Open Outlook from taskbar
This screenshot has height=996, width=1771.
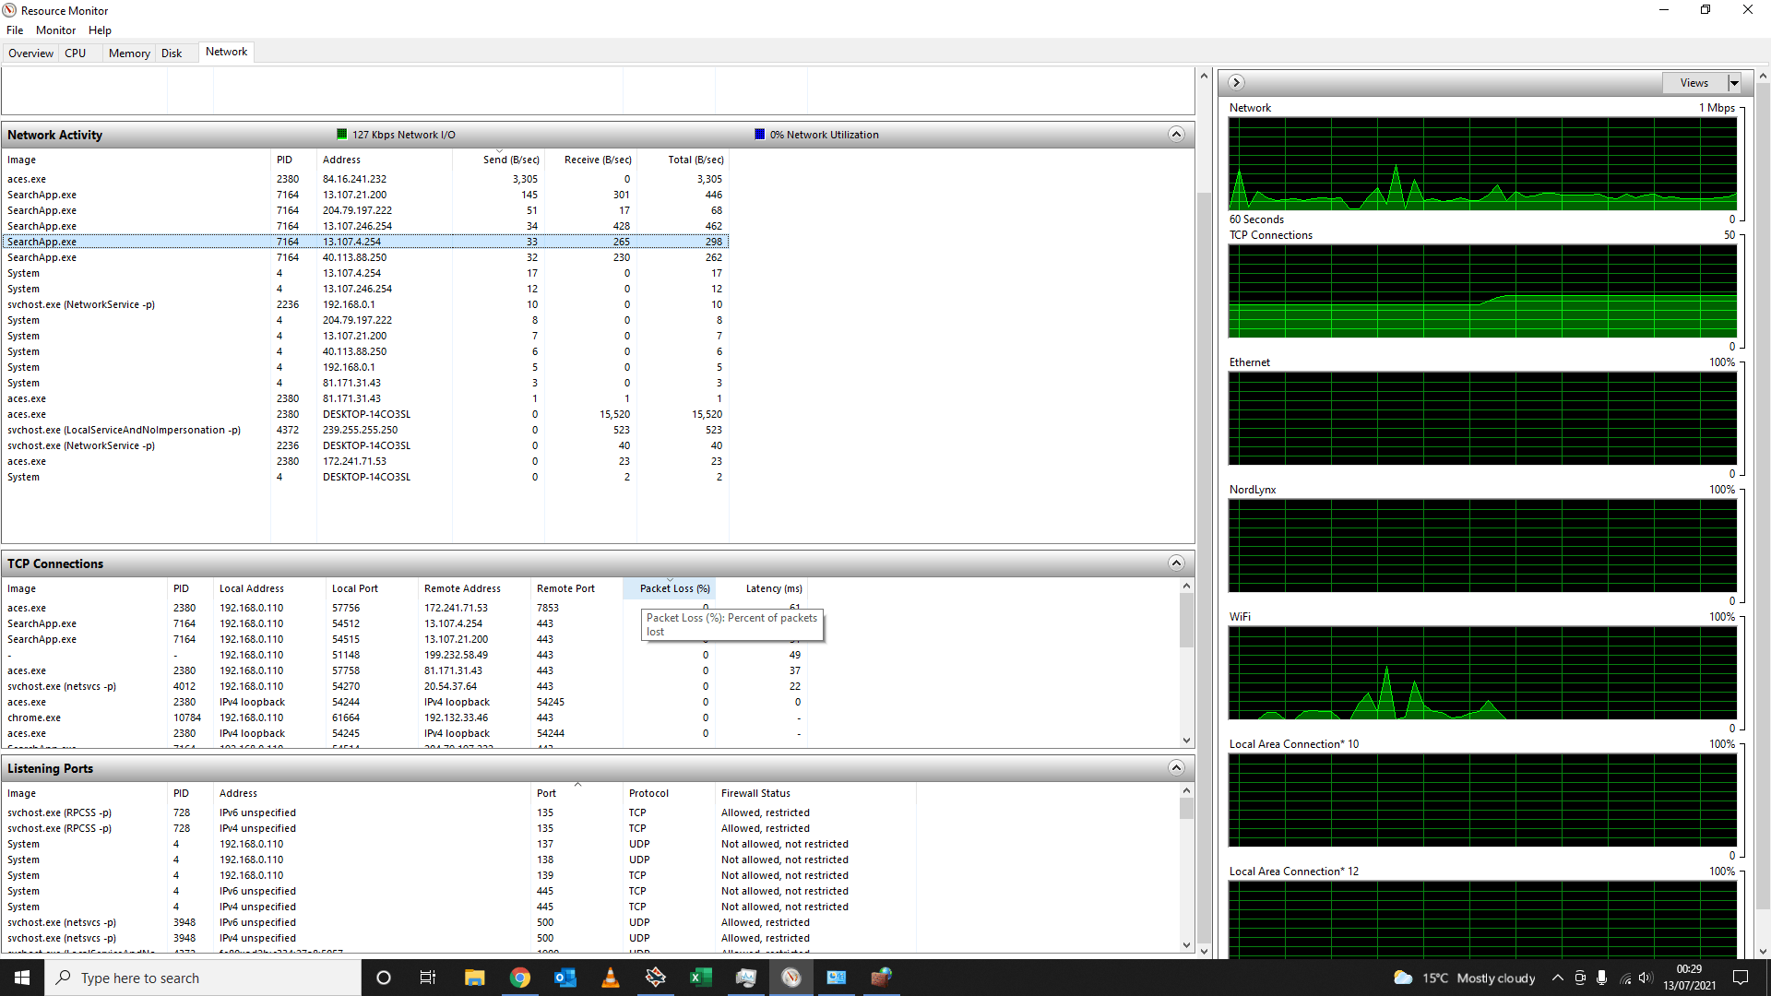tap(565, 978)
